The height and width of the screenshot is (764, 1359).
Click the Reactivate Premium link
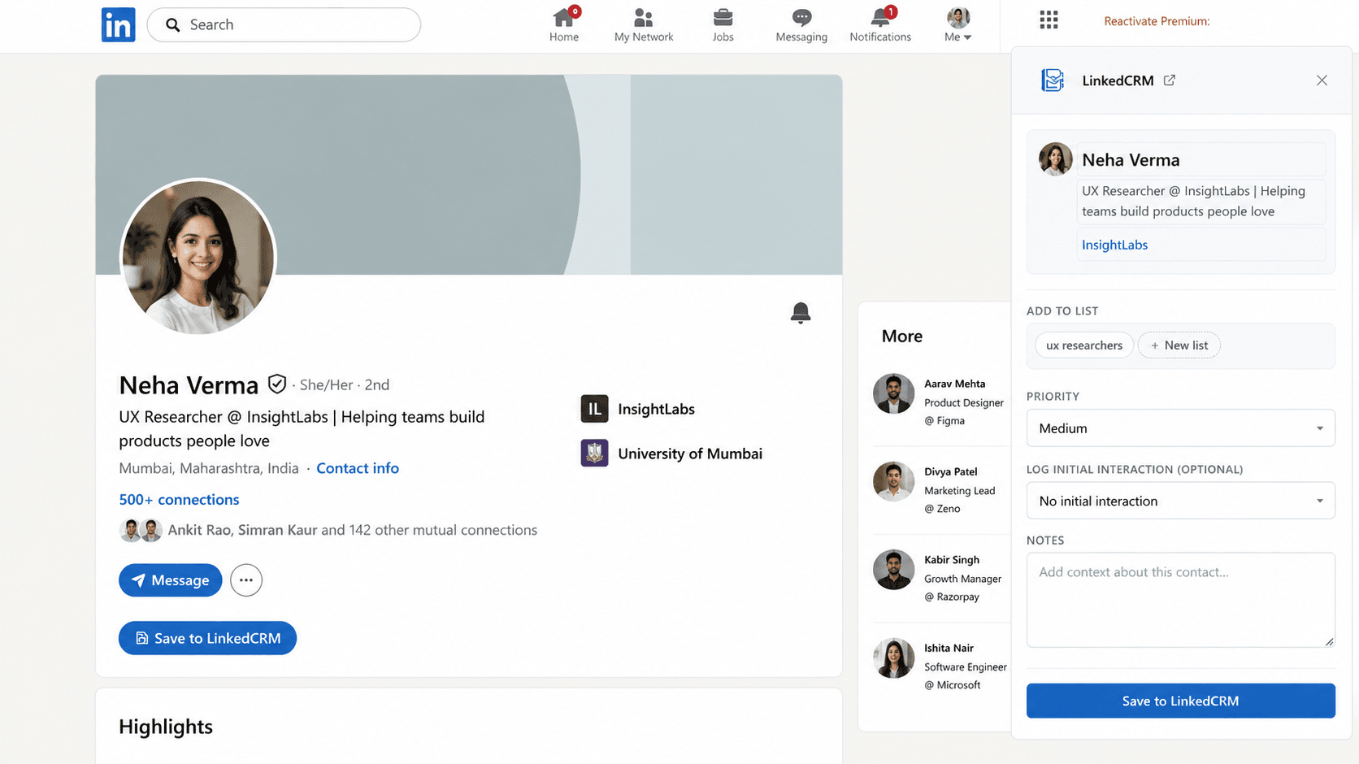1157,21
